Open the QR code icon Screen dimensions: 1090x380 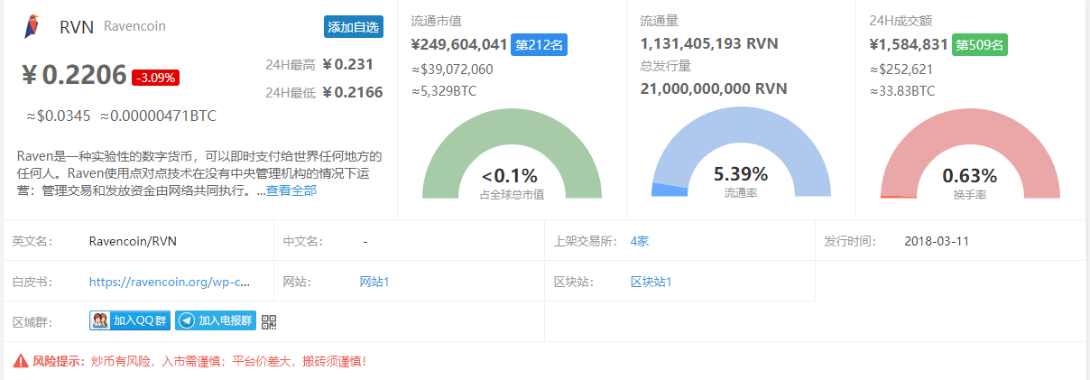[269, 320]
